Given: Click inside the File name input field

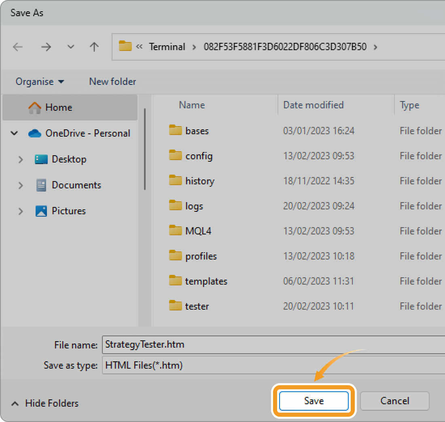Looking at the screenshot, I should click(243, 344).
